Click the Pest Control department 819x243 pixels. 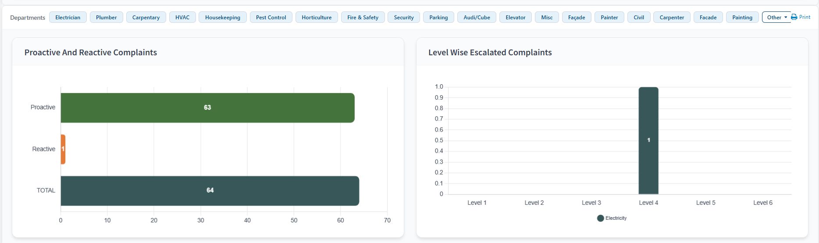(271, 18)
